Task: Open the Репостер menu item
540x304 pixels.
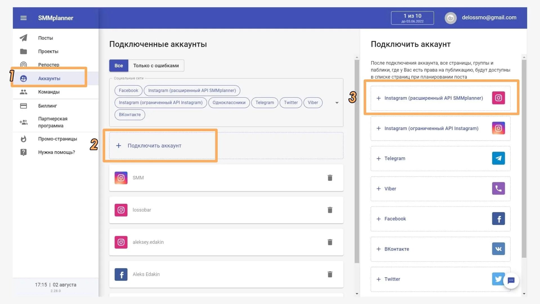Action: click(x=56, y=64)
